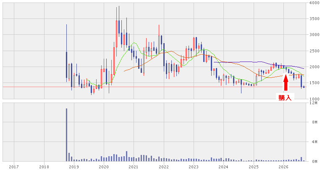Click the 2026 year label on the time axis
The image size is (320, 170).
pyautogui.click(x=283, y=167)
